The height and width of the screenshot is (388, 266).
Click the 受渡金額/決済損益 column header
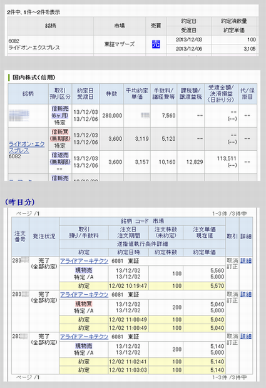(x=221, y=93)
